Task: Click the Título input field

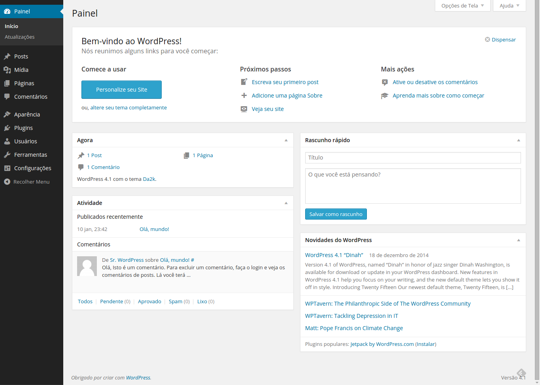Action: click(x=413, y=158)
